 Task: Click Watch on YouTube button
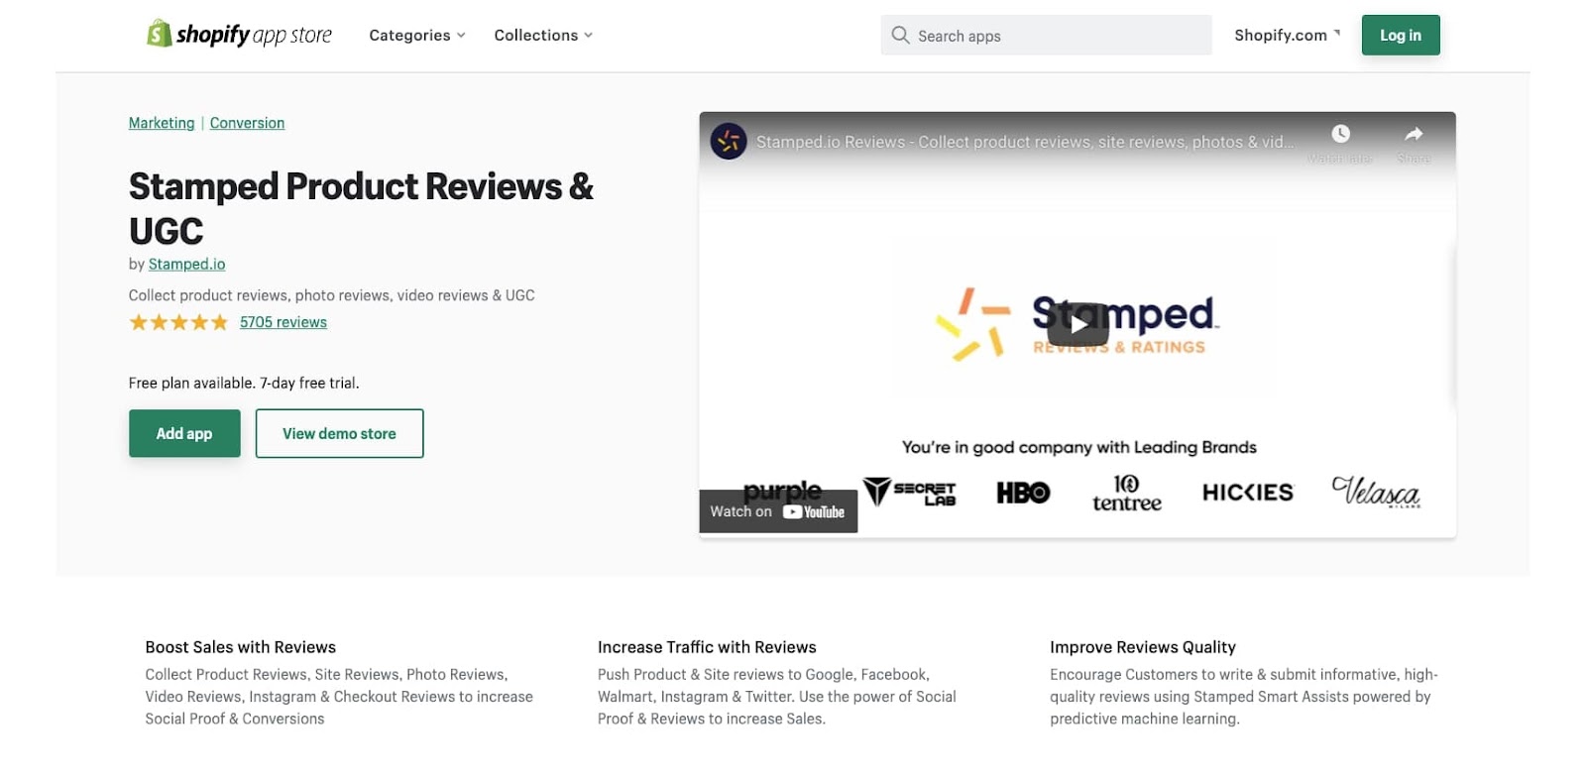(778, 511)
